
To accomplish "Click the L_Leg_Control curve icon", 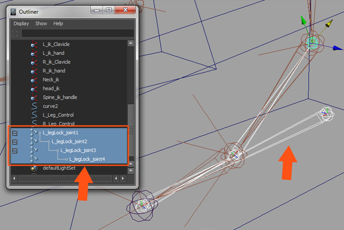I will 34,115.
